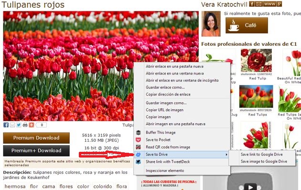Click the 16 bit @ 300 dpi text
This screenshot has height=190, width=301.
(102, 148)
